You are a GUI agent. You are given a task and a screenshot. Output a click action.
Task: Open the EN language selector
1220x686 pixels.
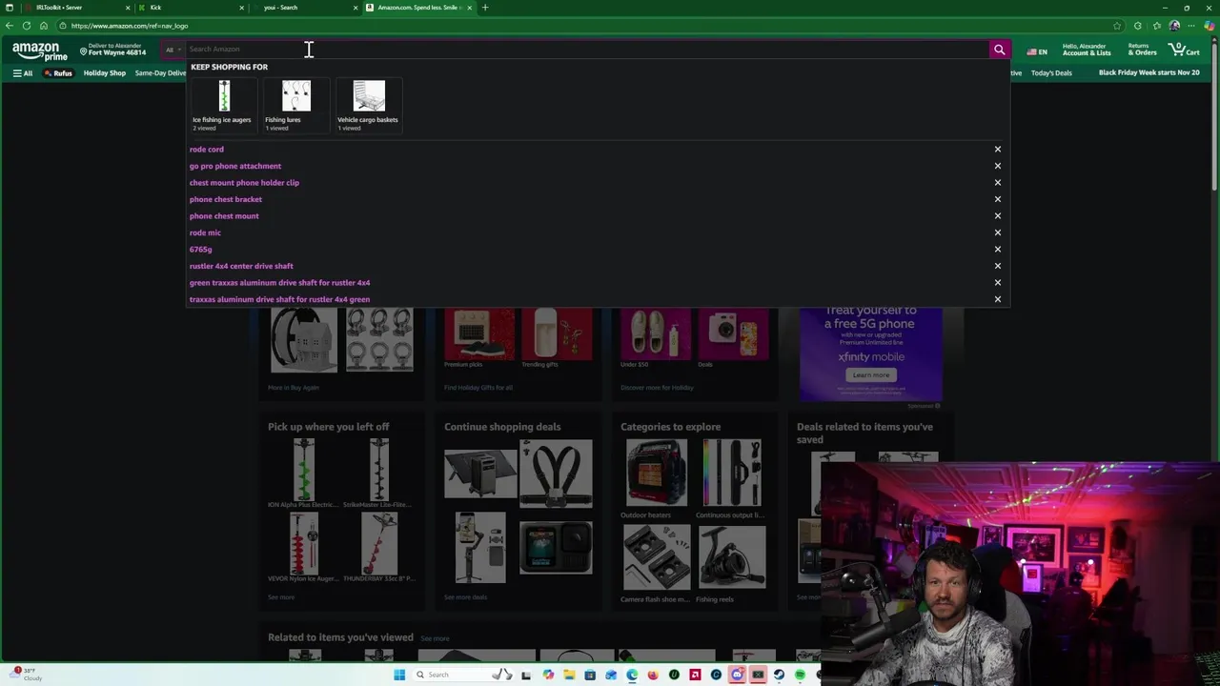(x=1037, y=51)
